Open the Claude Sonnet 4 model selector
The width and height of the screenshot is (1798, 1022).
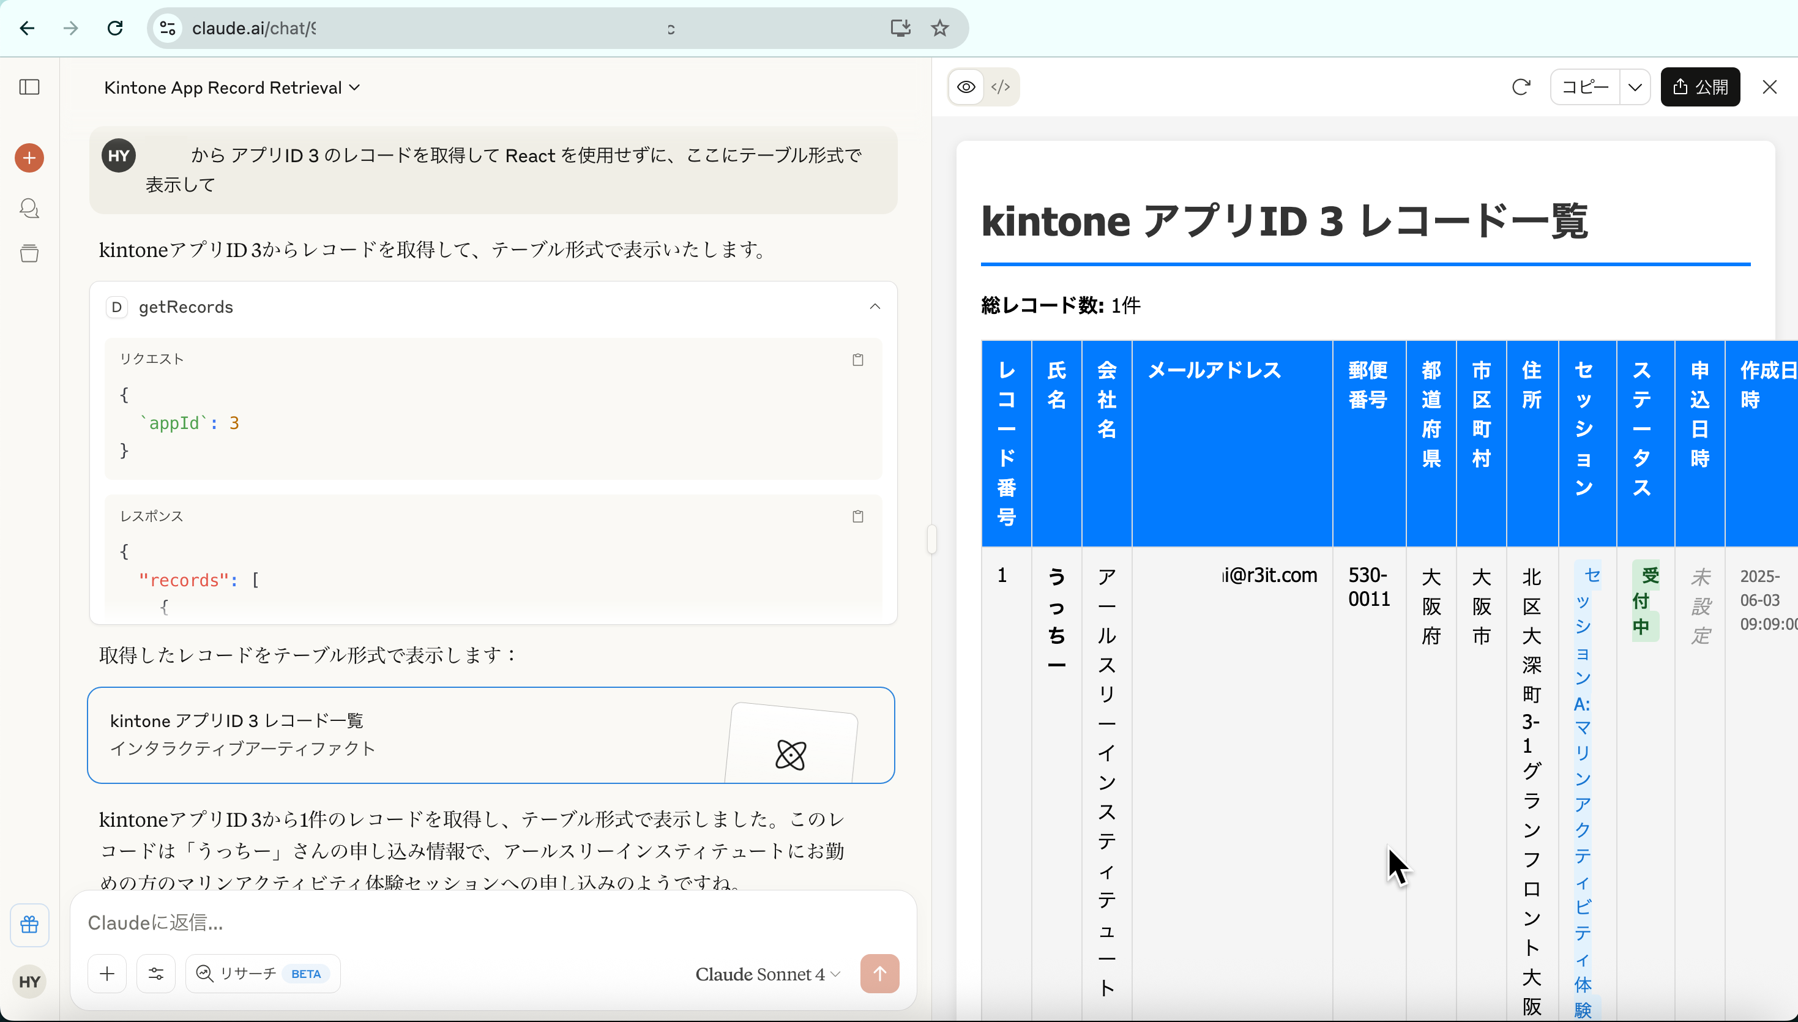pos(766,974)
